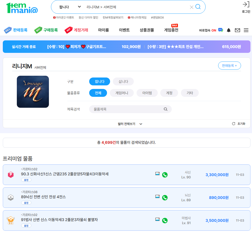The image size is (252, 232).
Task: Click the Lineage M game thumbnail
Action: pyautogui.click(x=33, y=92)
